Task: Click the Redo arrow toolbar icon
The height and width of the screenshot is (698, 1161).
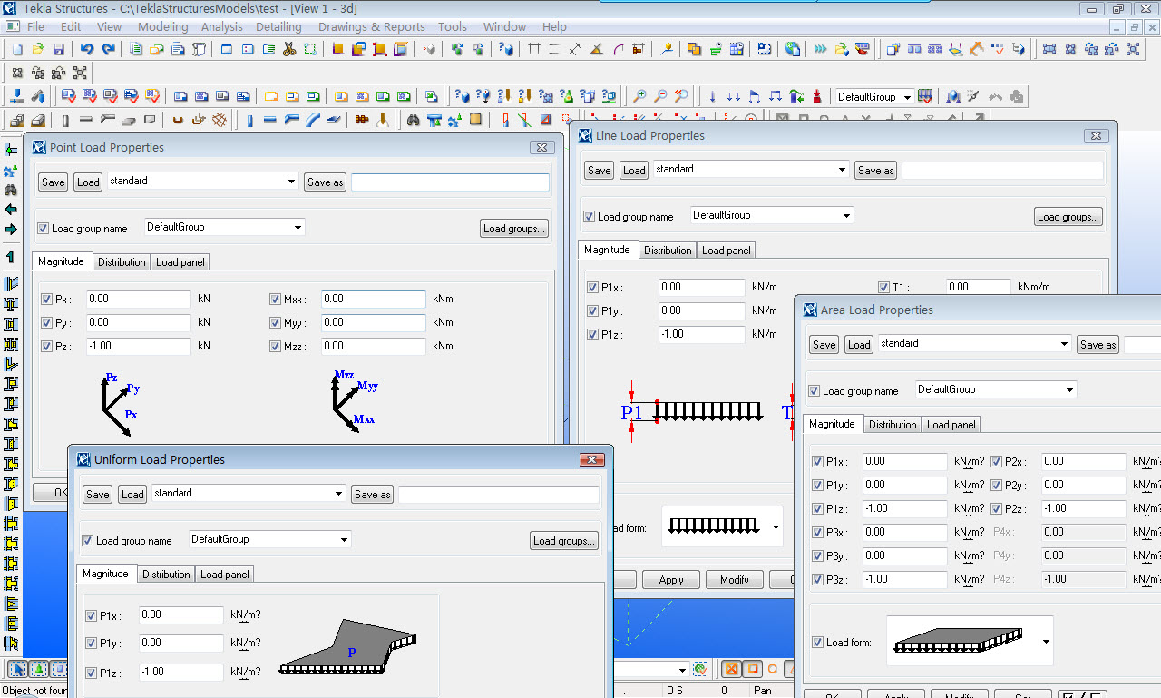Action: [109, 49]
